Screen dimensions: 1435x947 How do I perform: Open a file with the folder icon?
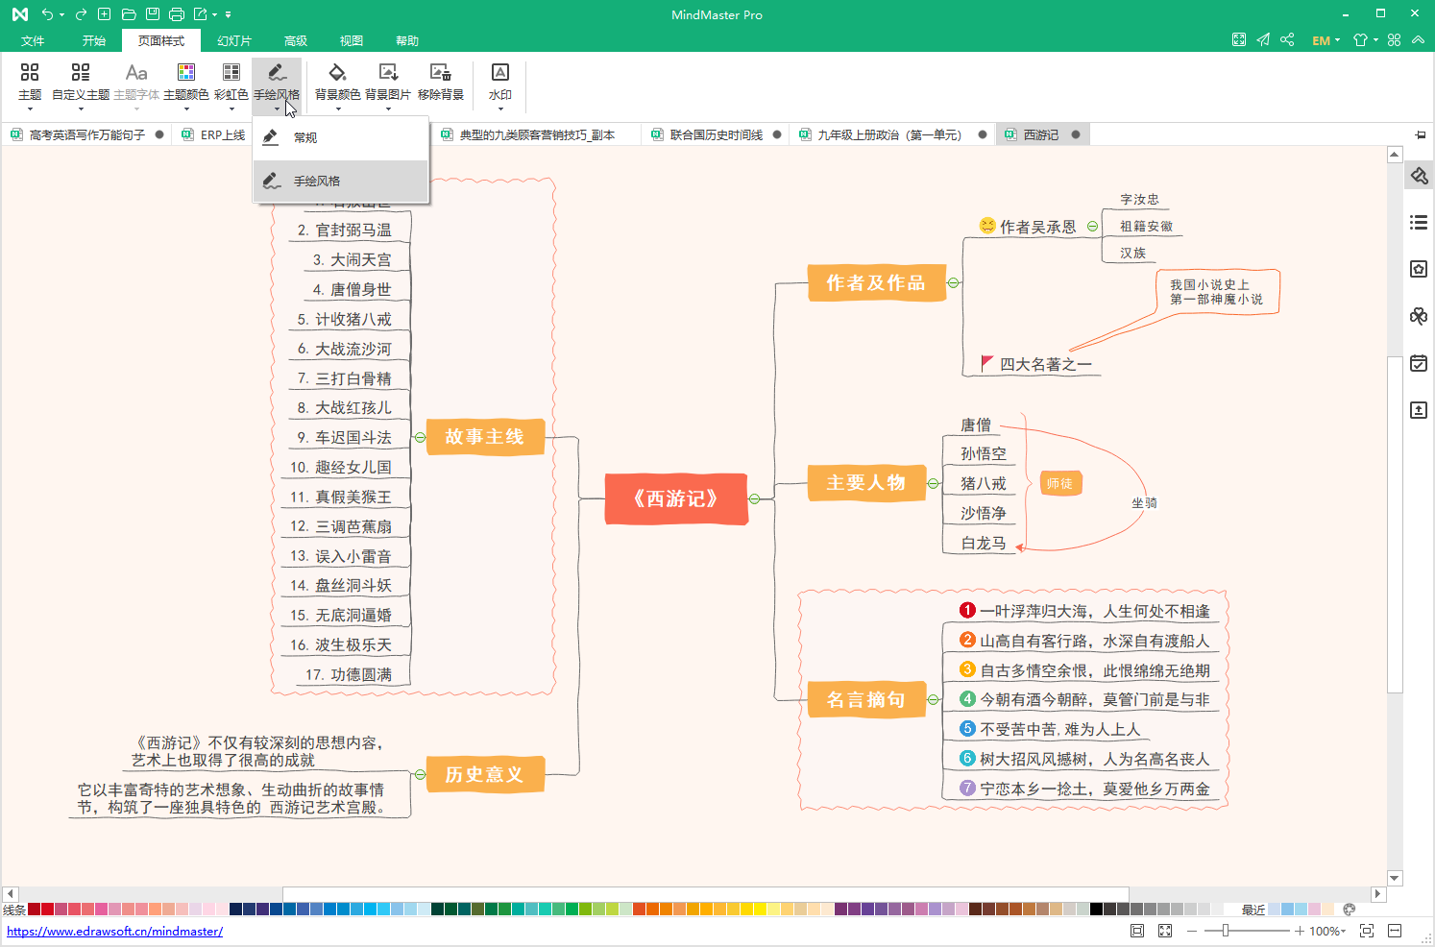[129, 14]
